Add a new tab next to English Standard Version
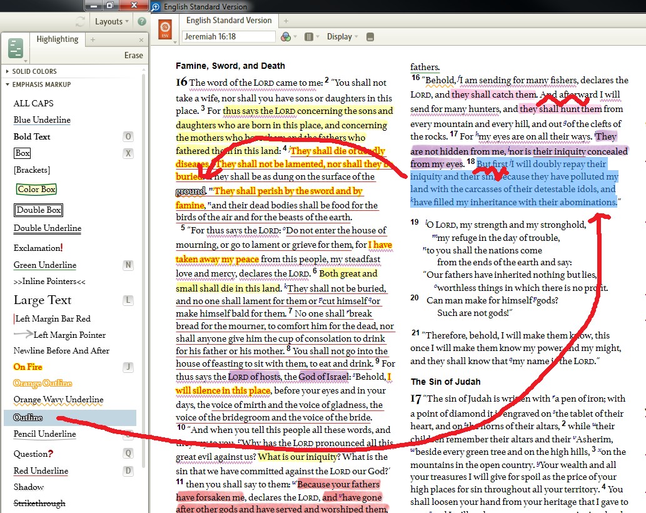This screenshot has height=513, width=646. [286, 21]
